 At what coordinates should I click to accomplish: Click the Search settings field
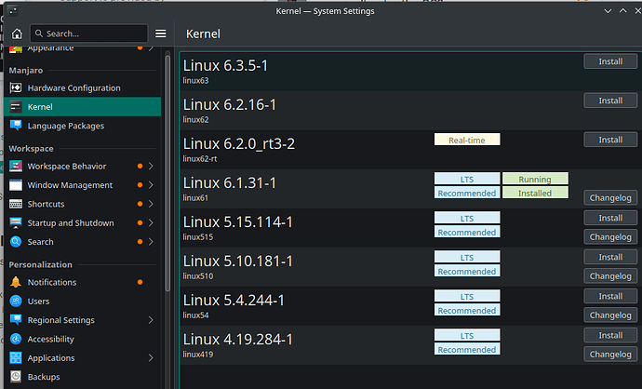[x=88, y=34]
